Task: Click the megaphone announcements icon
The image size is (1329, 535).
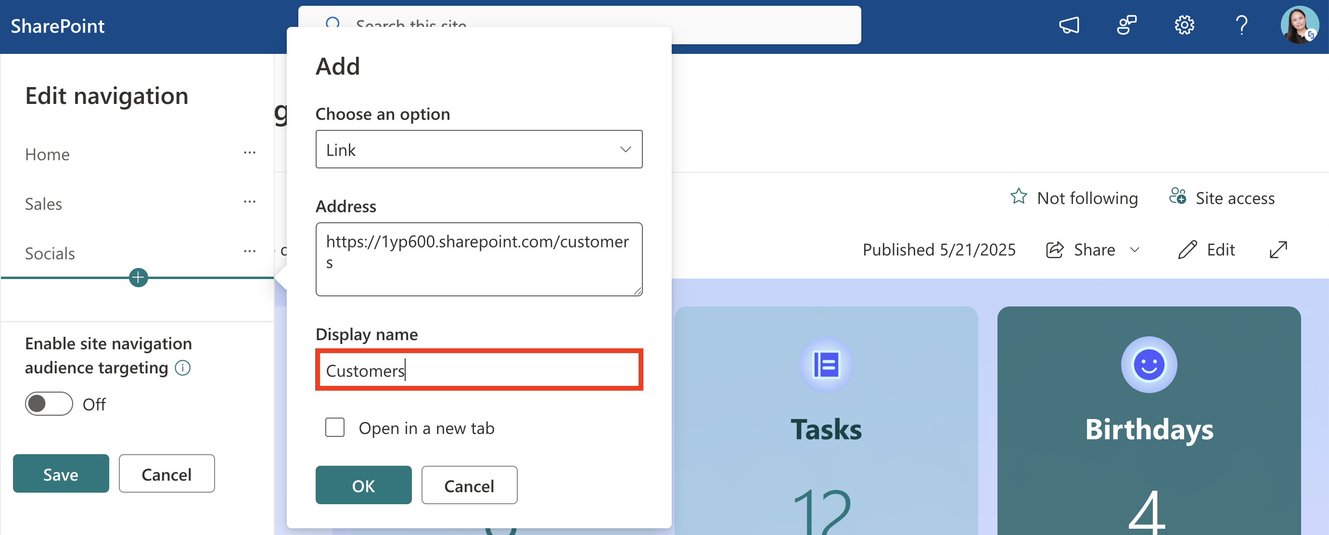Action: click(x=1069, y=25)
